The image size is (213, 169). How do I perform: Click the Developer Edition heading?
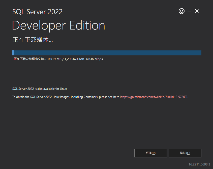point(58,25)
